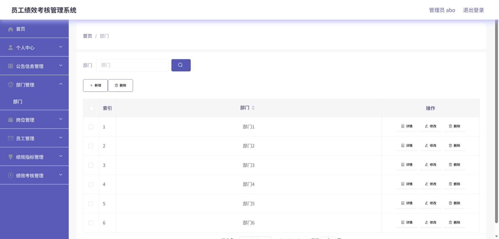Click 删除 for row 部门1
The width and height of the screenshot is (499, 239).
455,126
